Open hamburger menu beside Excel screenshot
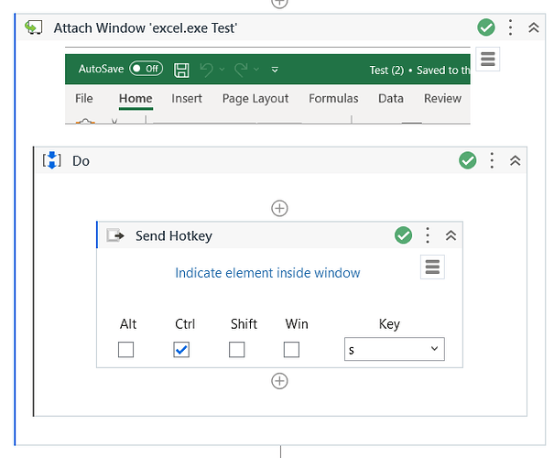The height and width of the screenshot is (458, 554). click(487, 59)
